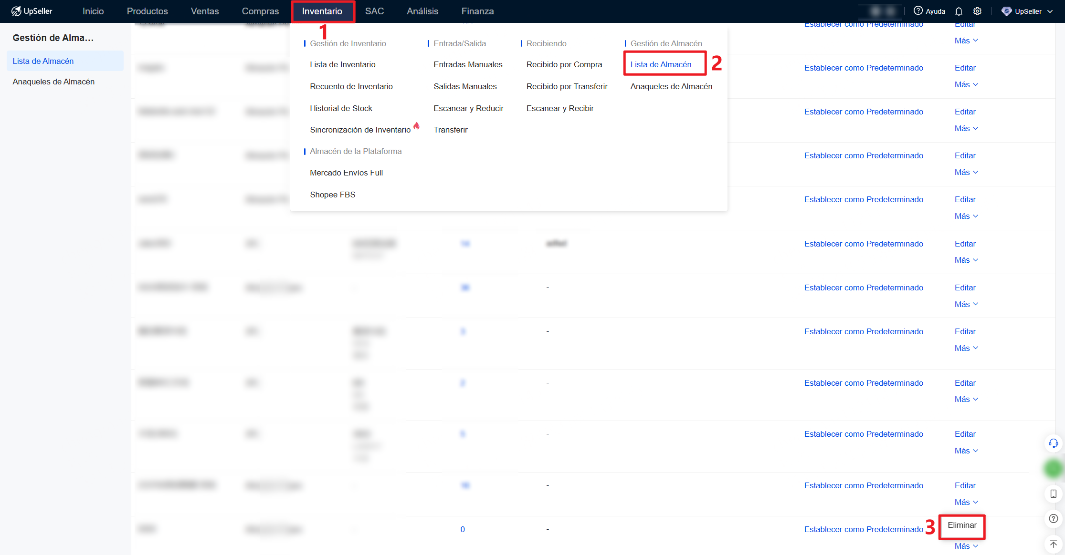Viewport: 1065px width, 555px height.
Task: Click the mobile device floating icon
Action: [1053, 493]
